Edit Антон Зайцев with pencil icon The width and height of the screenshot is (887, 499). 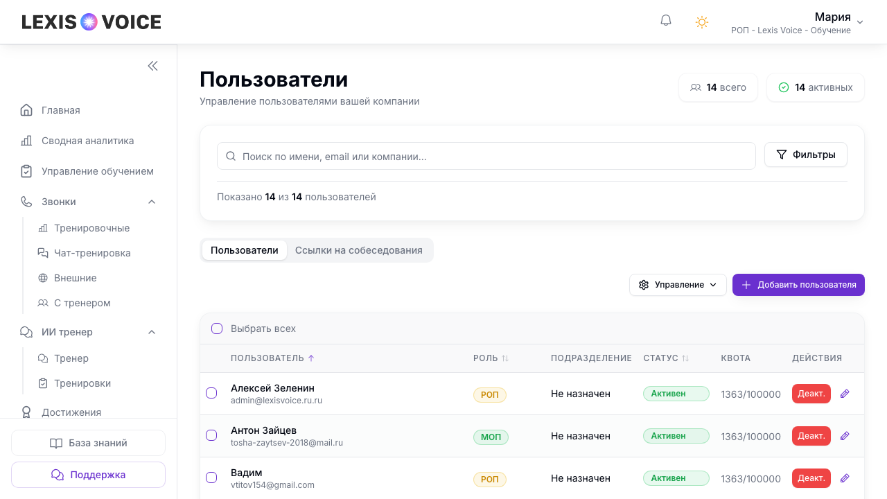pyautogui.click(x=845, y=436)
